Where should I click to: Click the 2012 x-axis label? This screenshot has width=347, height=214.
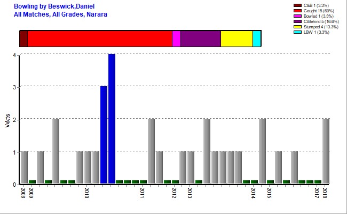[174, 193]
